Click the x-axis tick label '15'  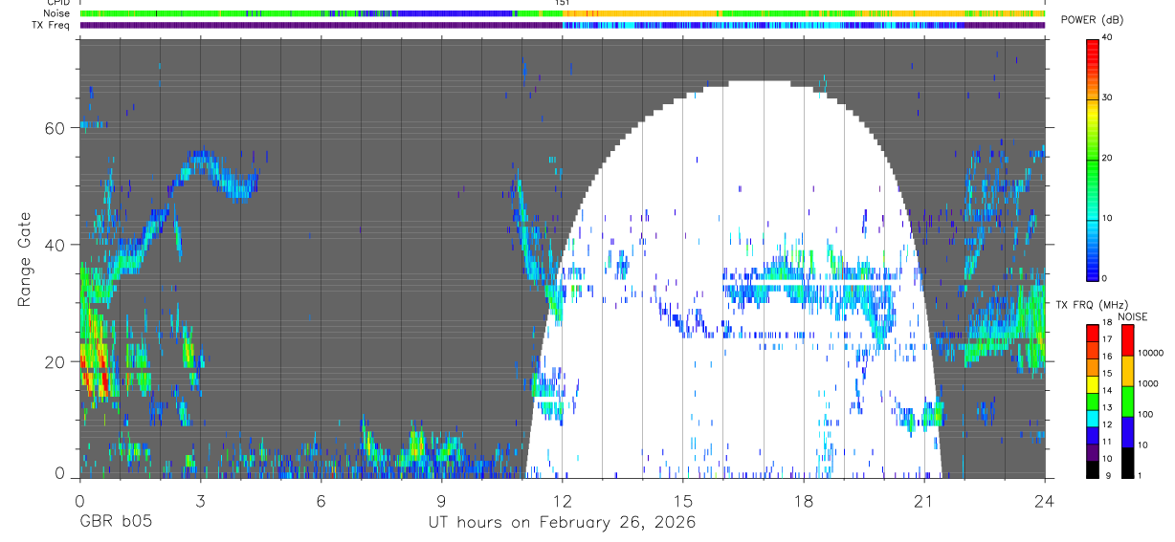(x=683, y=500)
